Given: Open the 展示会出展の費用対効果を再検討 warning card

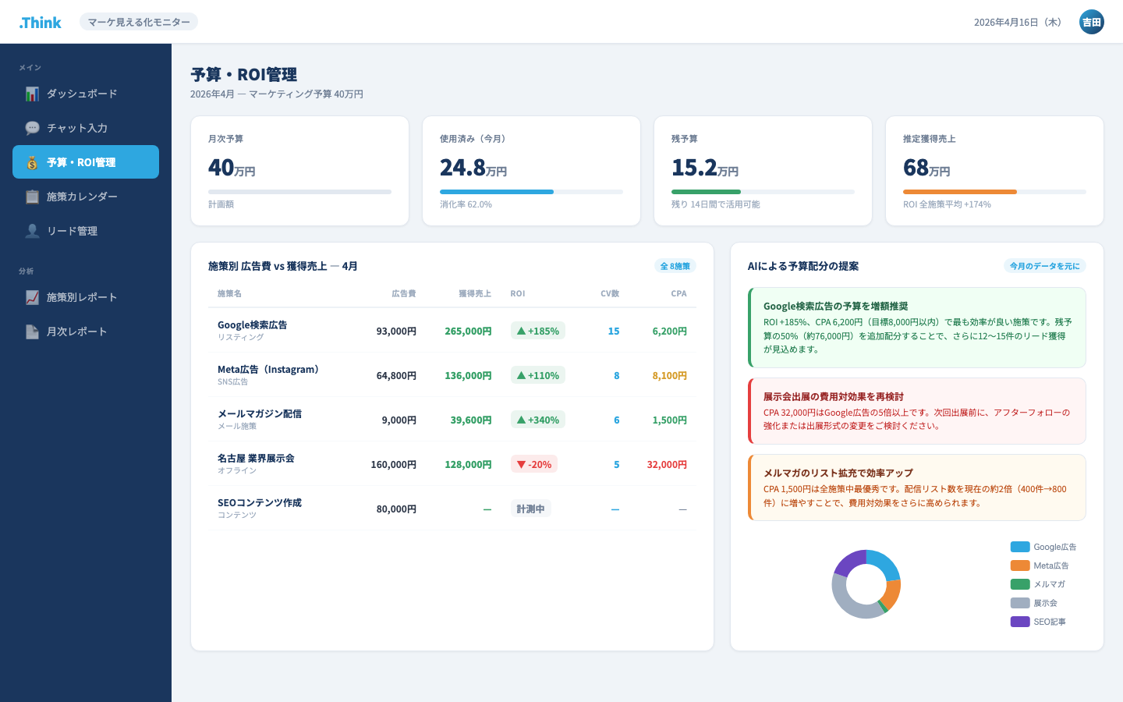Looking at the screenshot, I should 917,411.
